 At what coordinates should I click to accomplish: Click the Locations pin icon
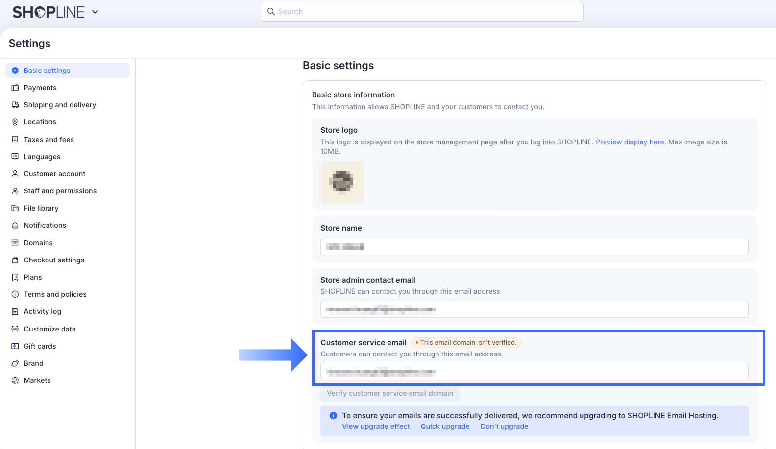point(15,122)
